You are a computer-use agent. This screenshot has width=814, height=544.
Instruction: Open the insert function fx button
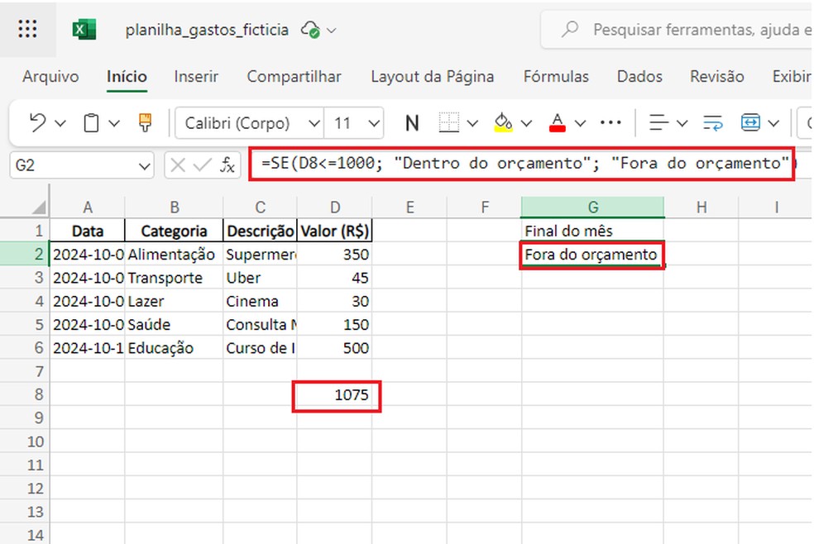click(x=227, y=165)
